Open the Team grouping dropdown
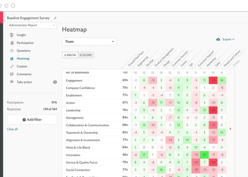 [89, 41]
